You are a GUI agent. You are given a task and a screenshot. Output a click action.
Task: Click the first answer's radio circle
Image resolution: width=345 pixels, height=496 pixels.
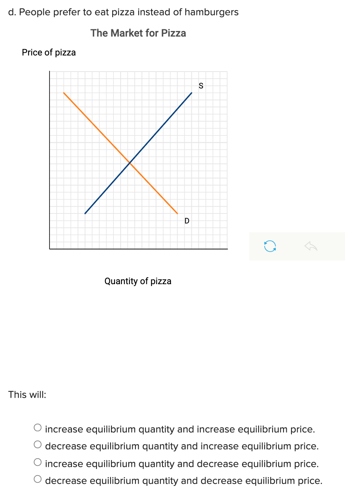(x=37, y=428)
